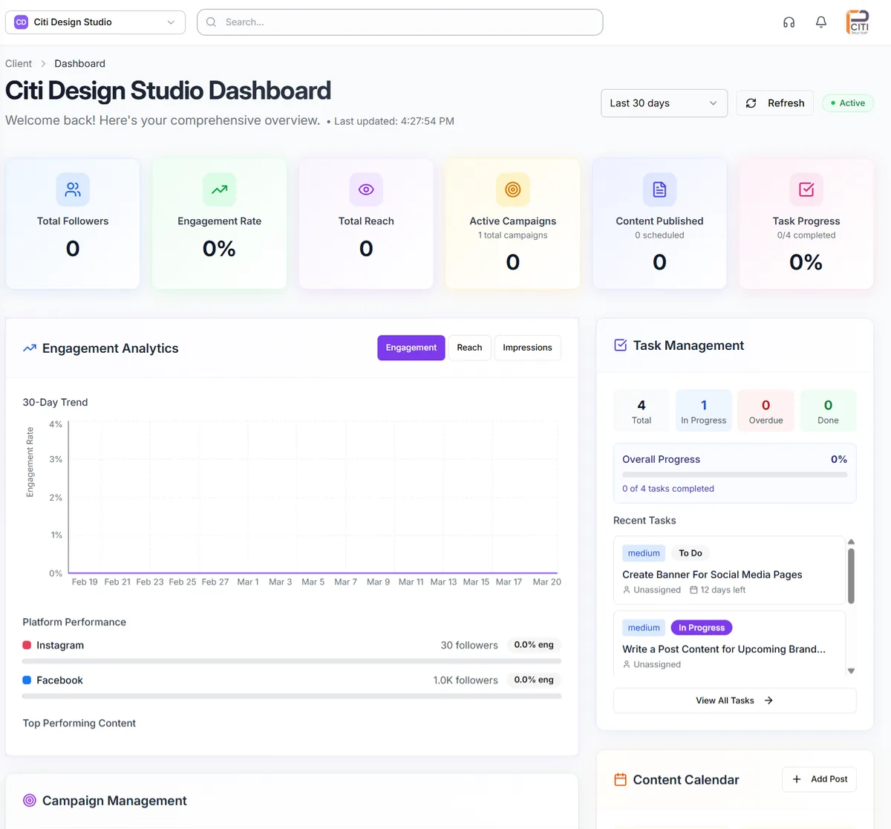Click the plus icon on Add Post
891x829 pixels.
pyautogui.click(x=797, y=779)
